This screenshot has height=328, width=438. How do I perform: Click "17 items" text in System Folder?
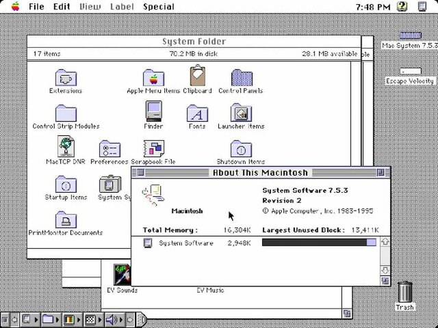pyautogui.click(x=47, y=53)
